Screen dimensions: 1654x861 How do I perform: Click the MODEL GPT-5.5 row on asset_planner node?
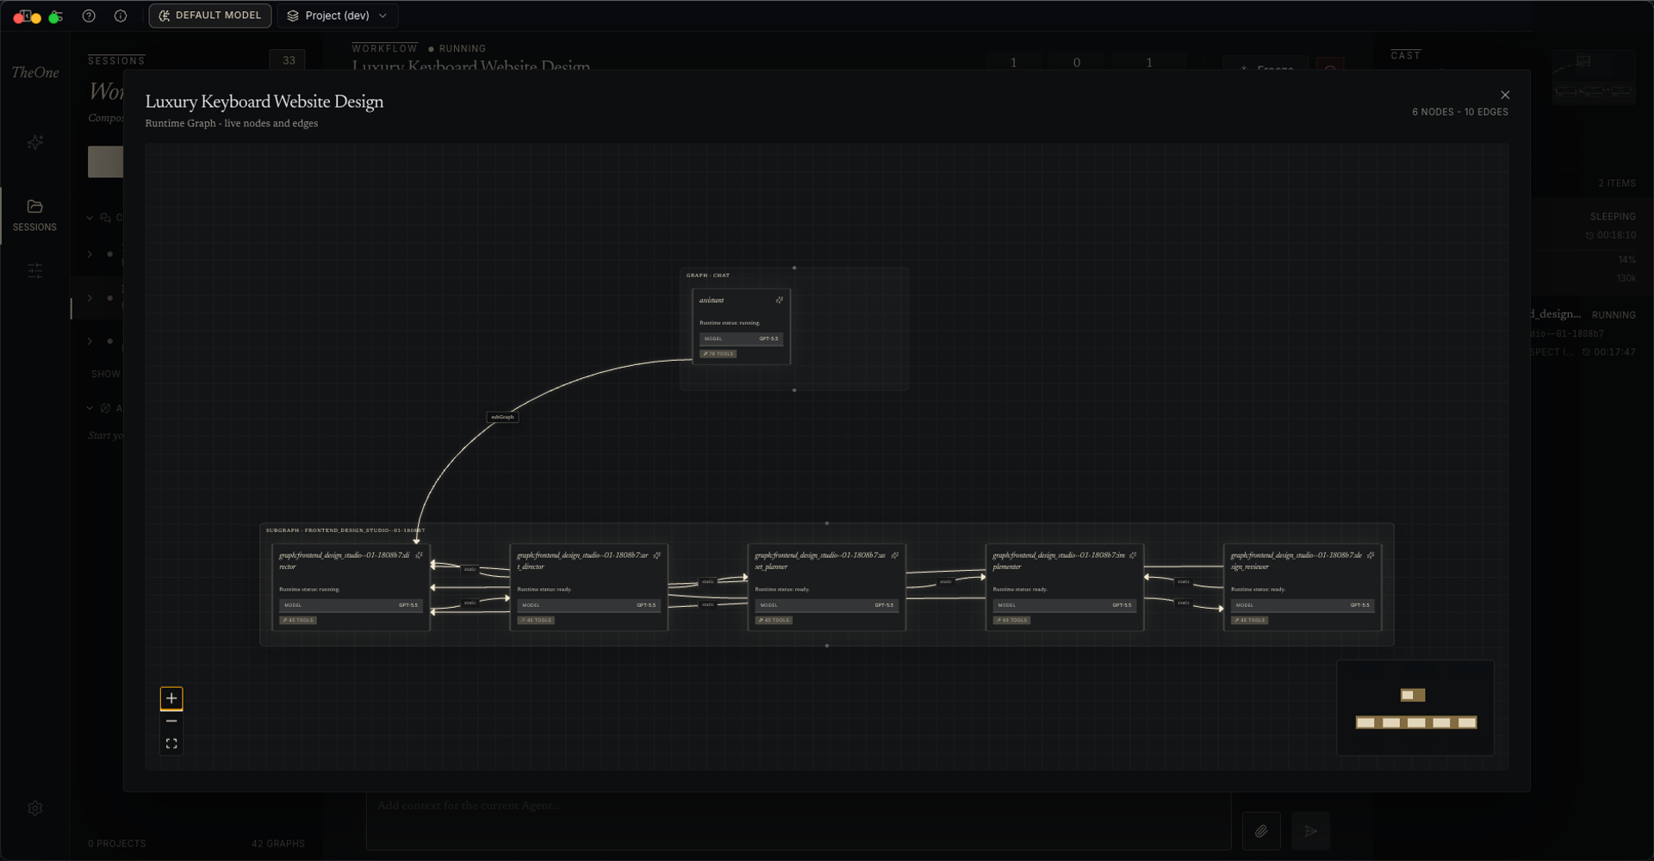826,605
